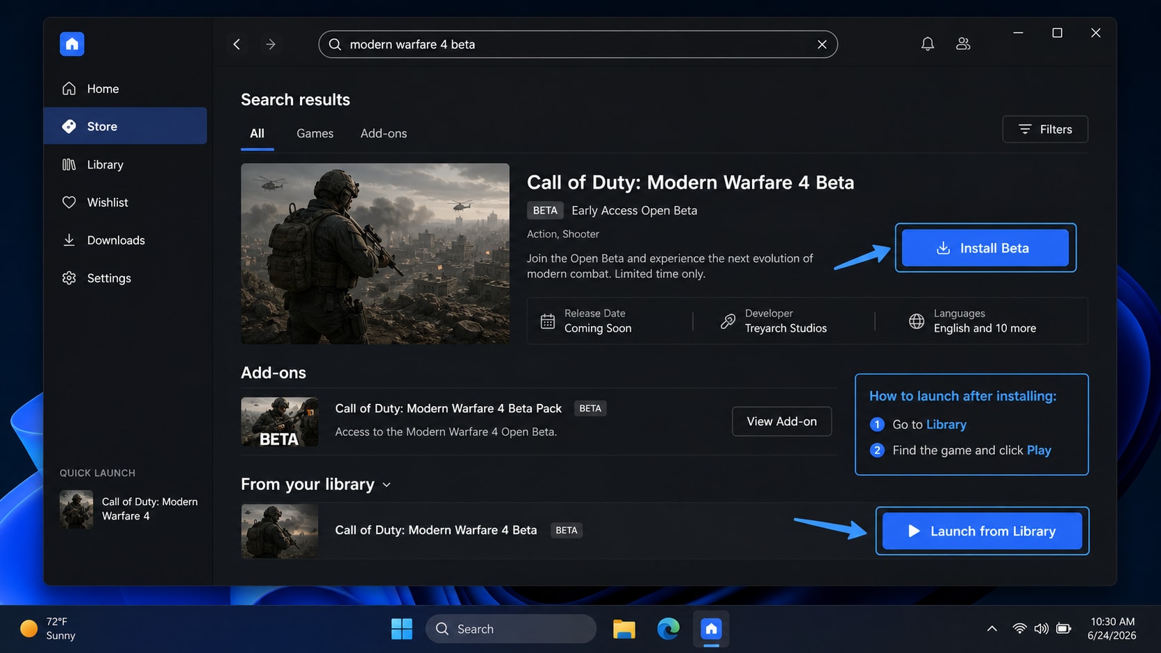Open the Beta Pack add-on thumbnail
Image resolution: width=1161 pixels, height=653 pixels.
280,422
